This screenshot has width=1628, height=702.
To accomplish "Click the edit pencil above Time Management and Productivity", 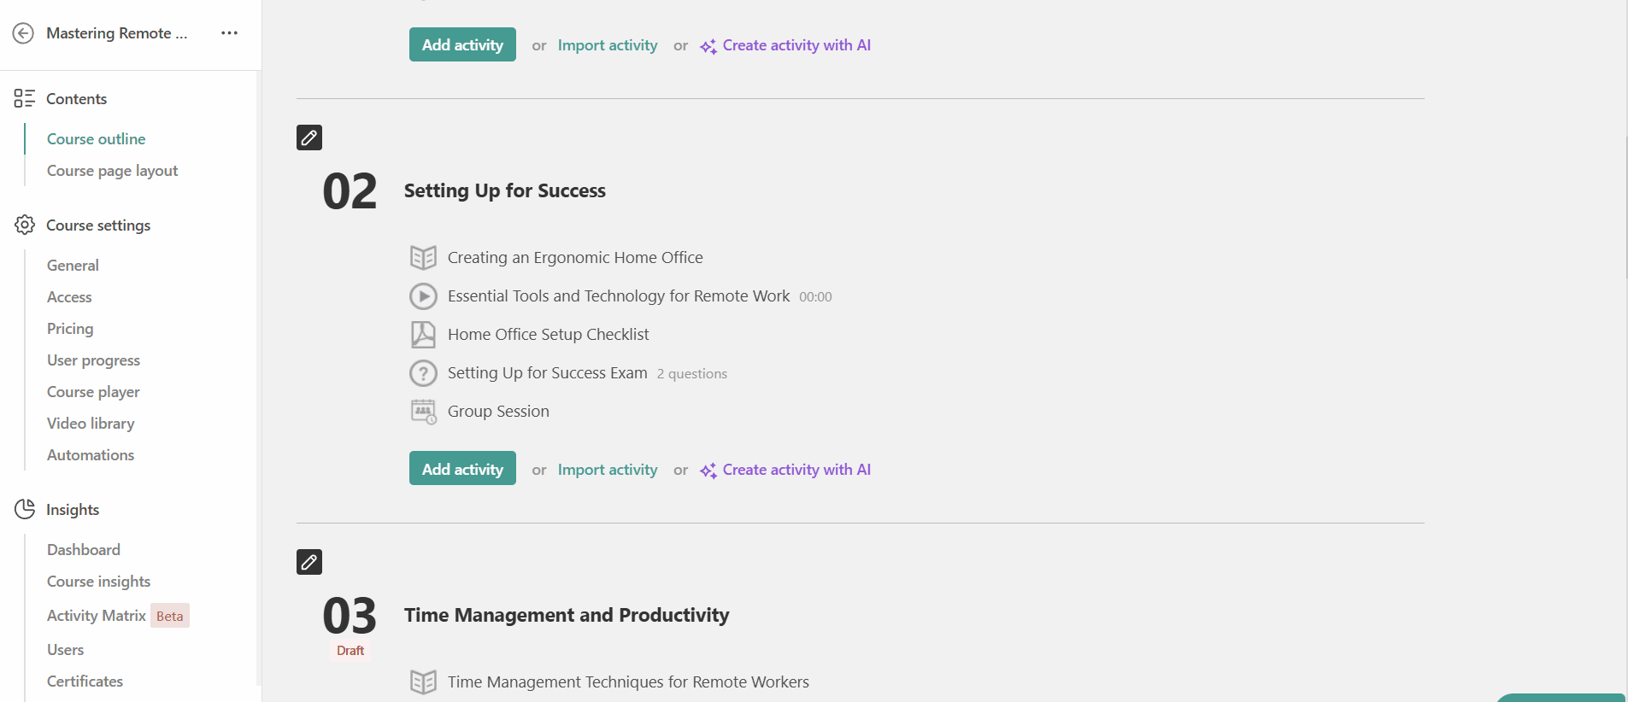I will (309, 561).
